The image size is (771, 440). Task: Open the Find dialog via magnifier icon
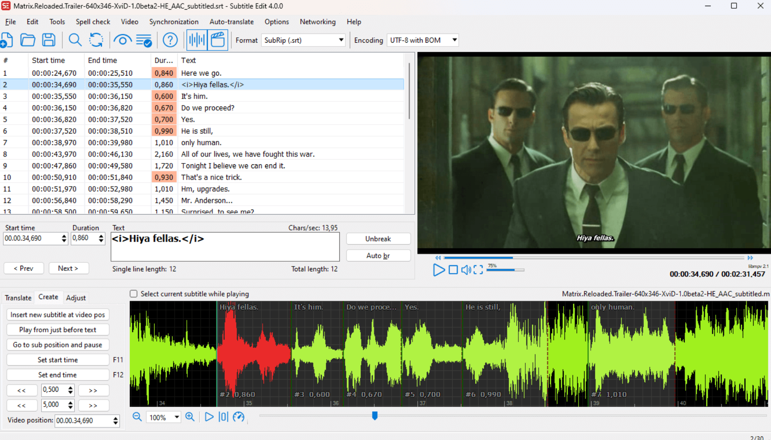click(x=75, y=40)
